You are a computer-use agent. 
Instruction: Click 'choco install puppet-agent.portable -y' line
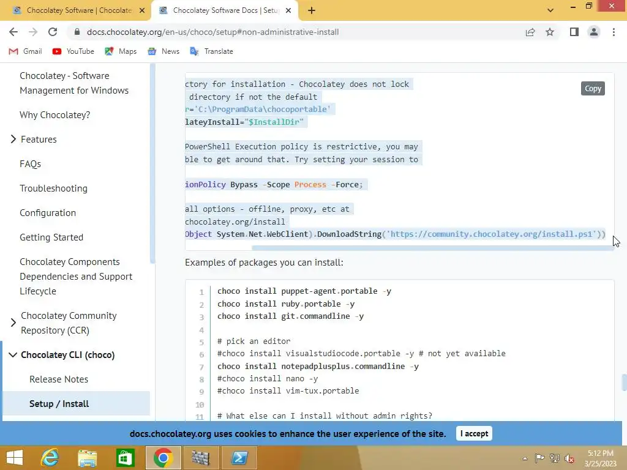click(x=304, y=291)
